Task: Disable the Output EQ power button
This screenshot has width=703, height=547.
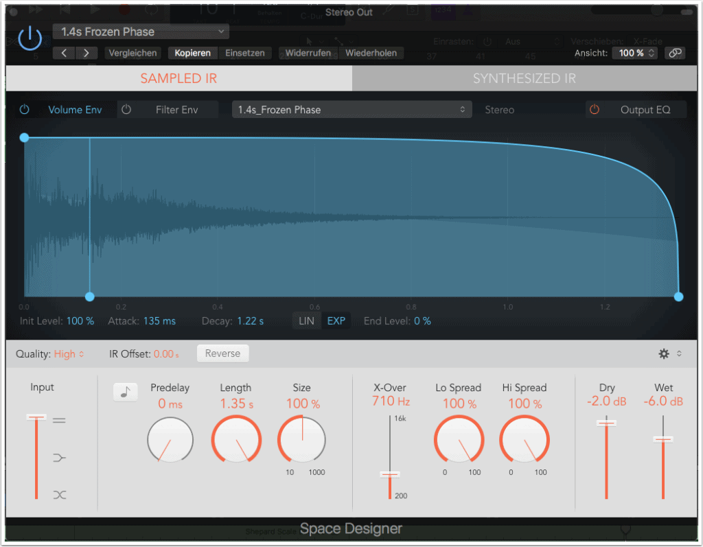Action: [595, 110]
